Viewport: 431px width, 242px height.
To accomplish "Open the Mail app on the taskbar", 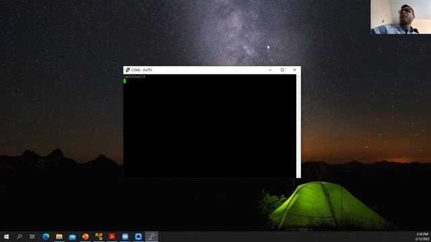I will tap(72, 236).
